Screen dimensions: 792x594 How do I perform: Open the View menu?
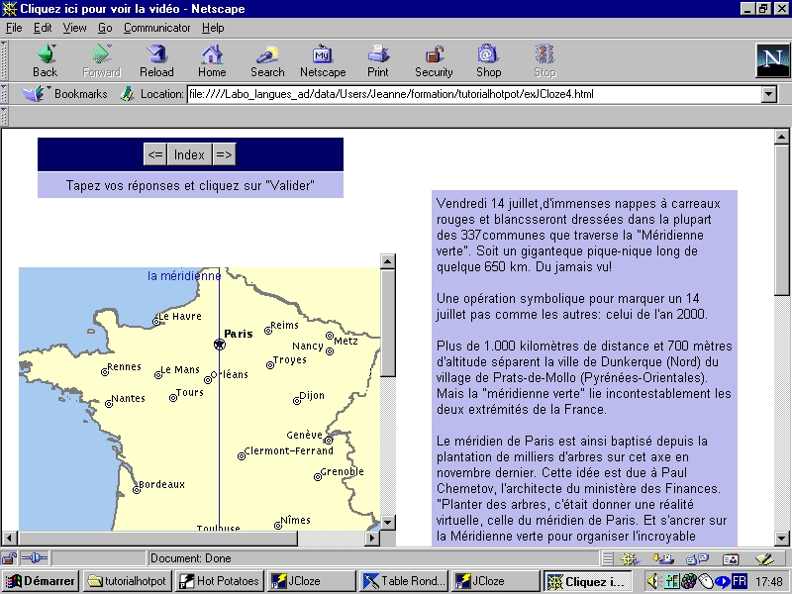pos(75,28)
